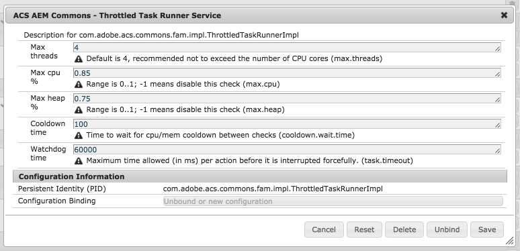Click the Configuration Binding field

click(333, 201)
